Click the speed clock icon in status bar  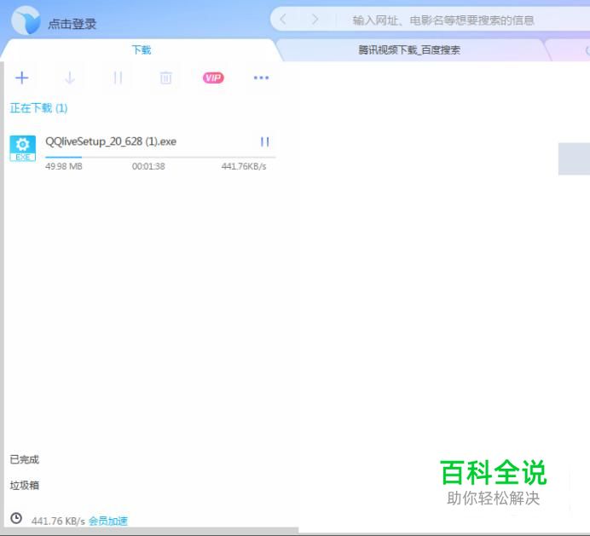16,518
